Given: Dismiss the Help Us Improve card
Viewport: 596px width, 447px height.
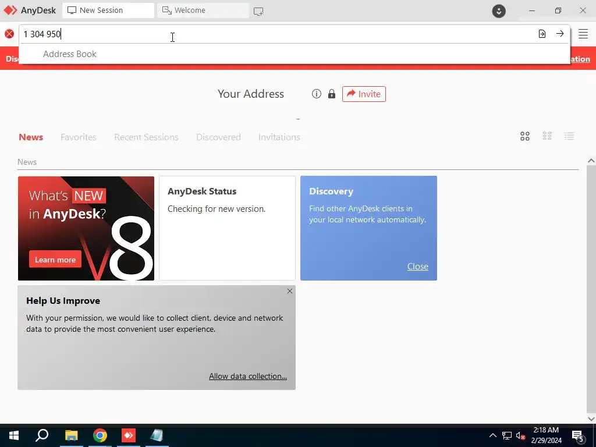Looking at the screenshot, I should click(x=290, y=291).
